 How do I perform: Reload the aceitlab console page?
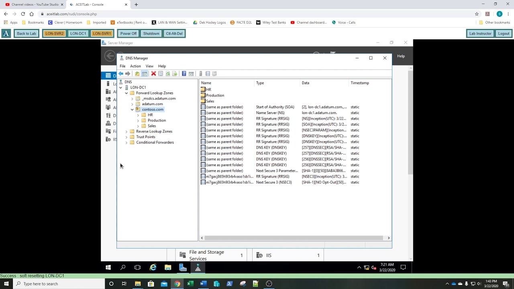(23, 14)
